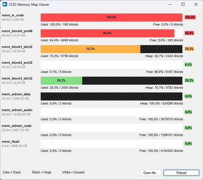Image resolution: width=203 pixels, height=180 pixels.
Task: Click the green 29,3% badge for mem_block3_dm32
Action: pos(189,80)
